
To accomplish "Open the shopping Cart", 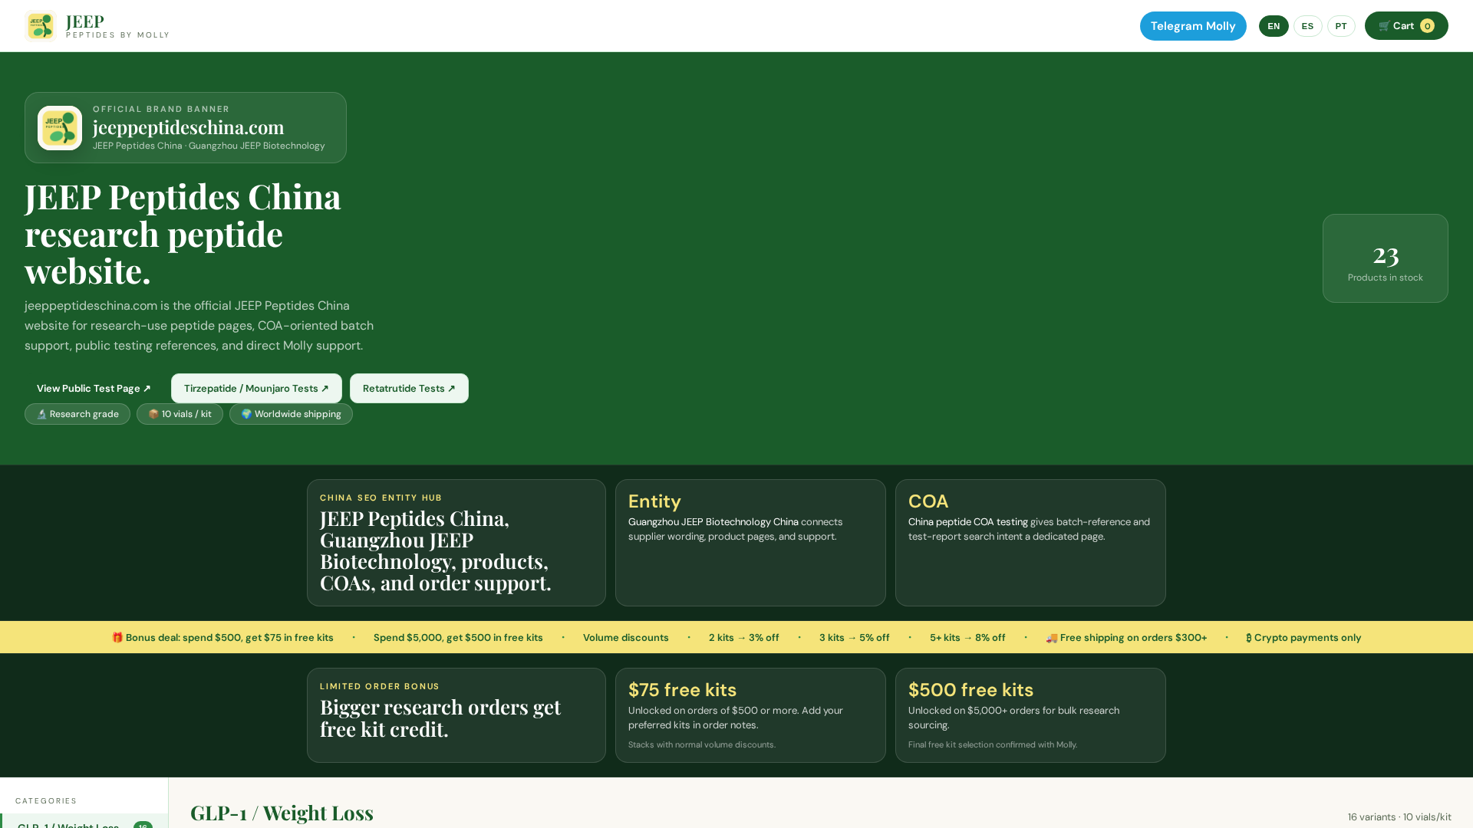I will tap(1406, 26).
